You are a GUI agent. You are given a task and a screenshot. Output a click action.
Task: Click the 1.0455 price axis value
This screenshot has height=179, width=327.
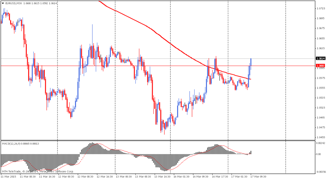[x=321, y=137]
